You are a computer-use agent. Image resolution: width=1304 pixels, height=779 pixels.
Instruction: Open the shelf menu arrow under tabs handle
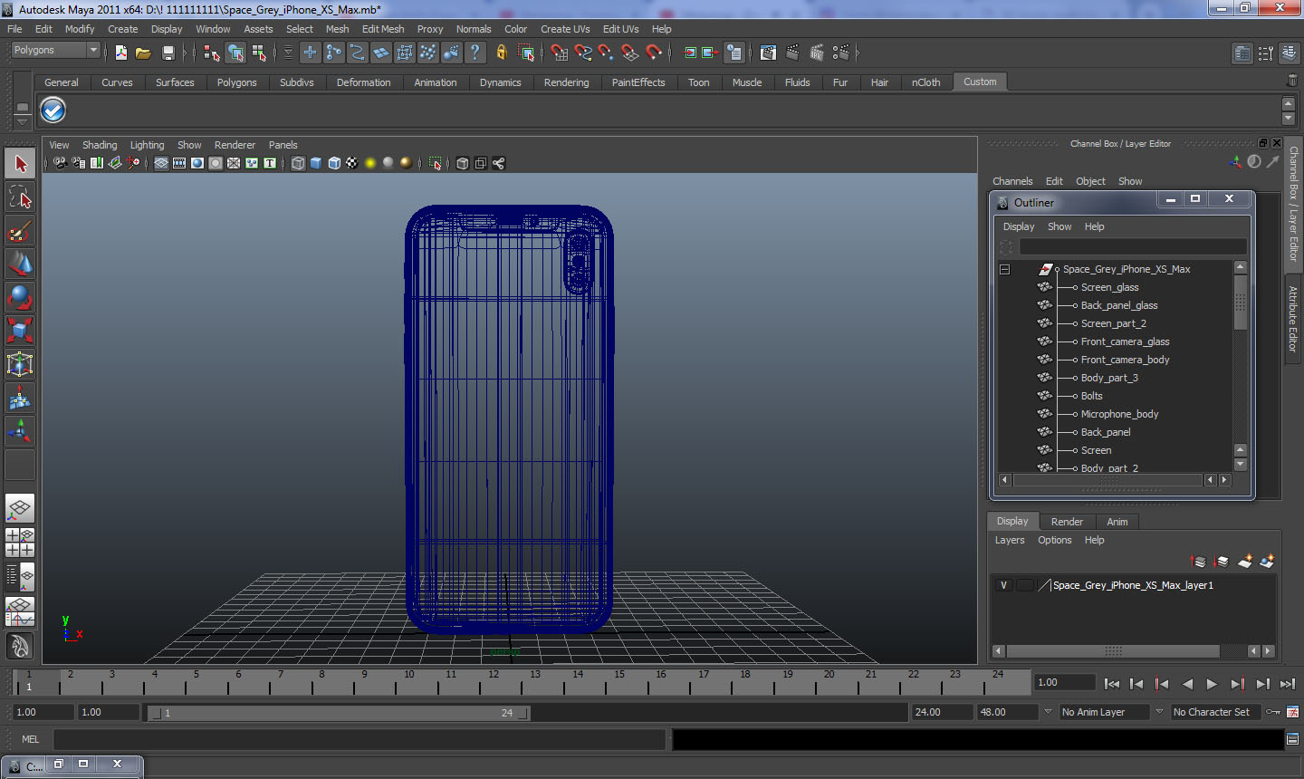point(23,121)
